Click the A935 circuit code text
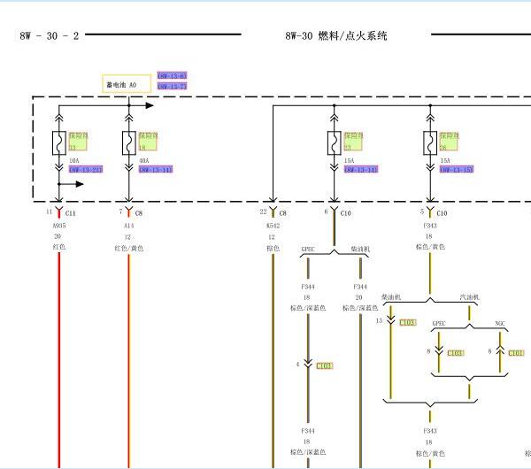 click(x=59, y=226)
